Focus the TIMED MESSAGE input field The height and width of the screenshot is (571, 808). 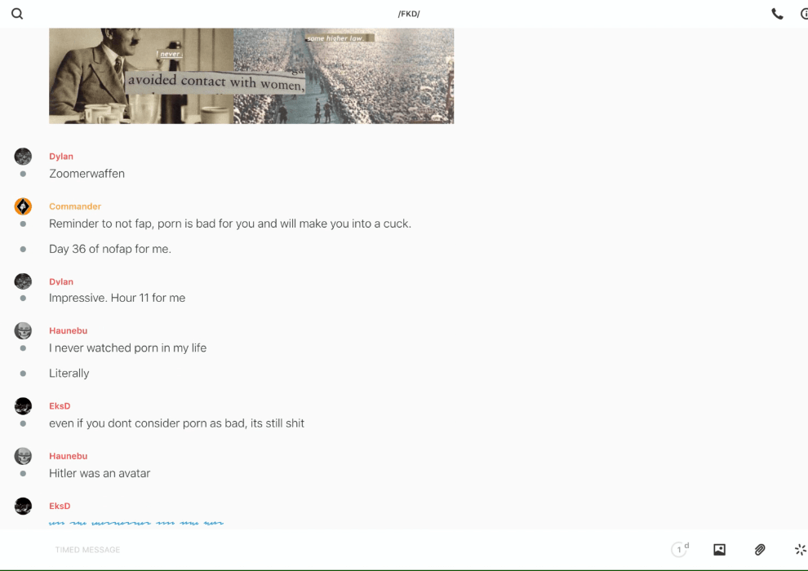pos(326,550)
